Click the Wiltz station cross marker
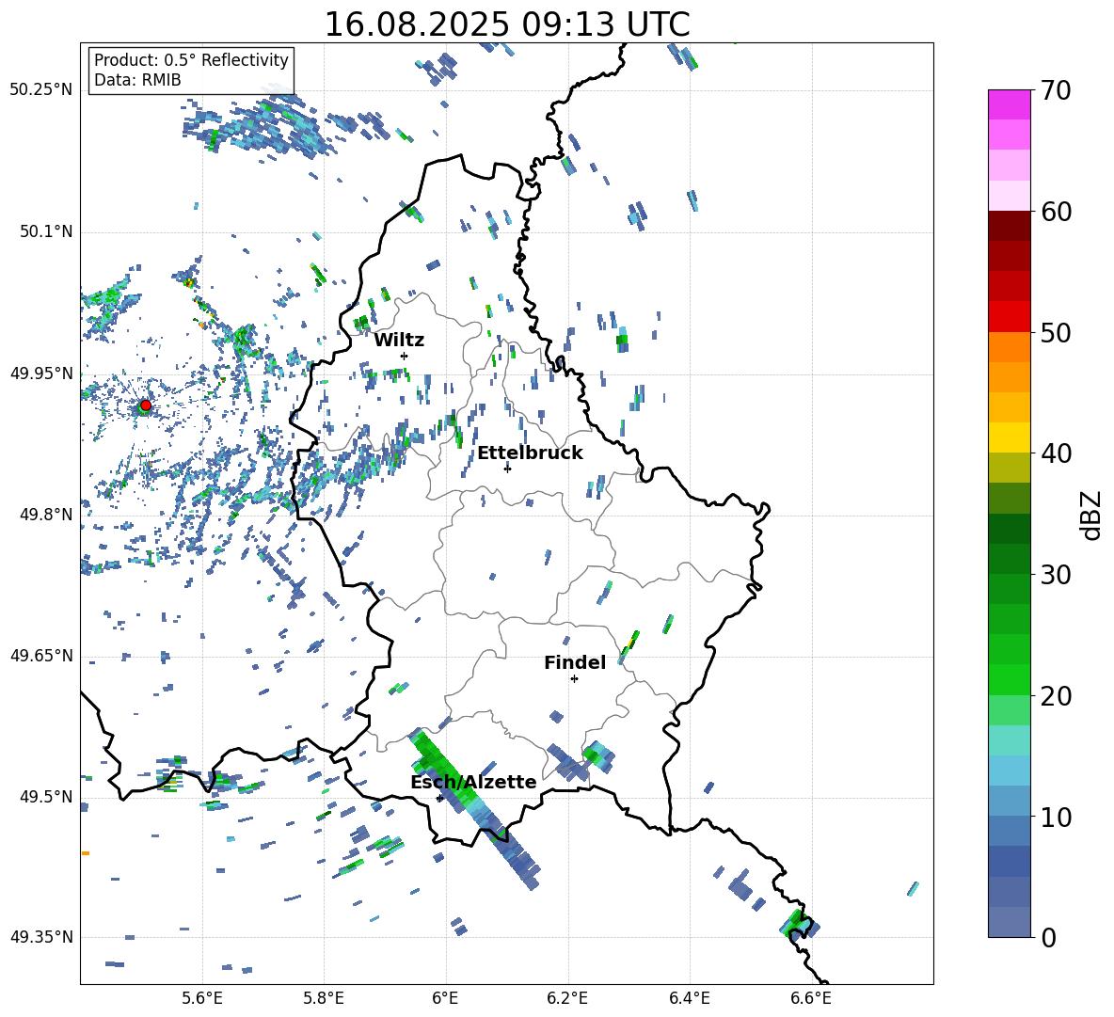 tap(405, 356)
